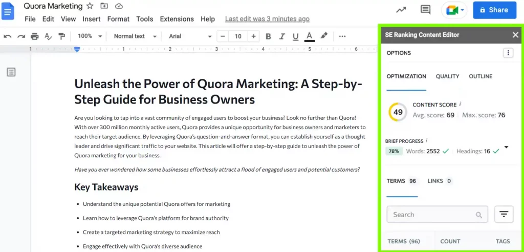Open the File menu
Image resolution: width=524 pixels, height=252 pixels.
click(30, 19)
